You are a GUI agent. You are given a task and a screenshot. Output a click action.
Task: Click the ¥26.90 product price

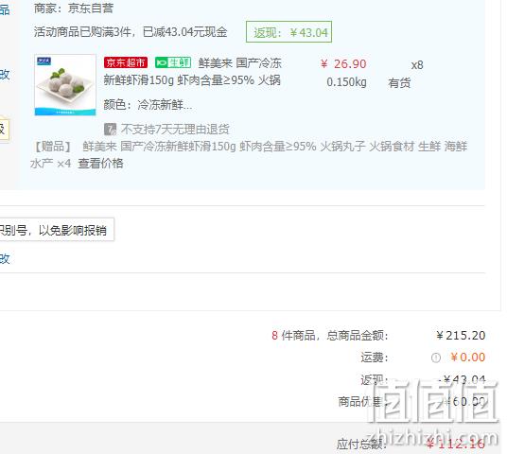click(x=343, y=64)
